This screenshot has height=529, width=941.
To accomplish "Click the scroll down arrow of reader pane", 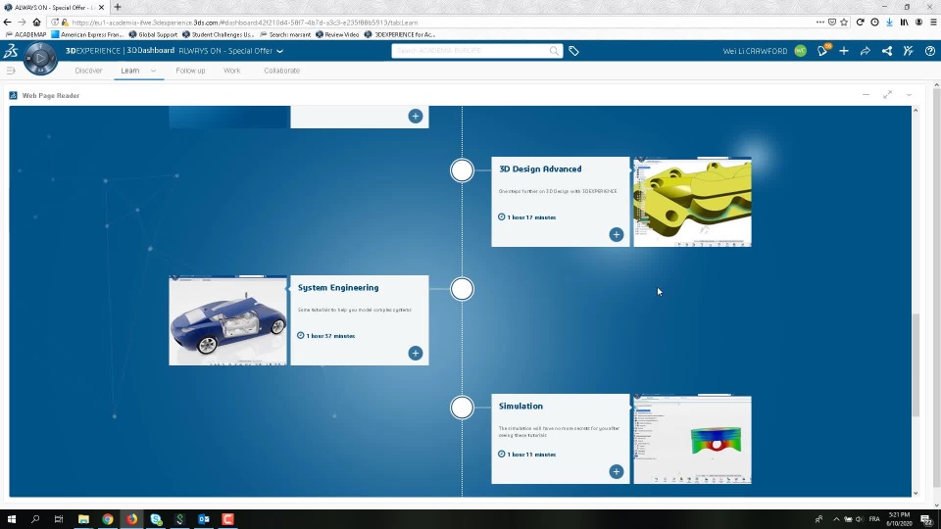I will pos(916,493).
